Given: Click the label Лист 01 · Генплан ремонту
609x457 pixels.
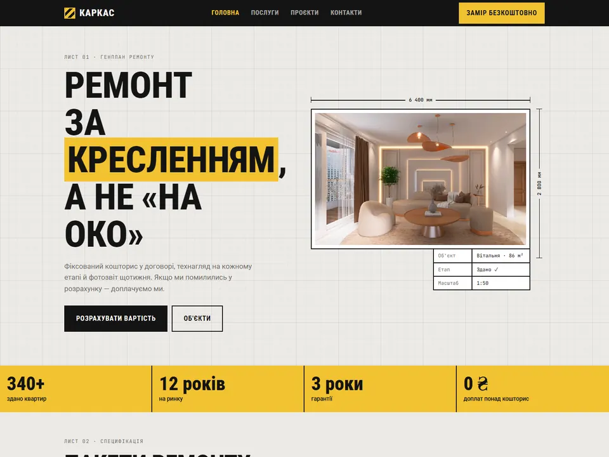Looking at the screenshot, I should 109,56.
